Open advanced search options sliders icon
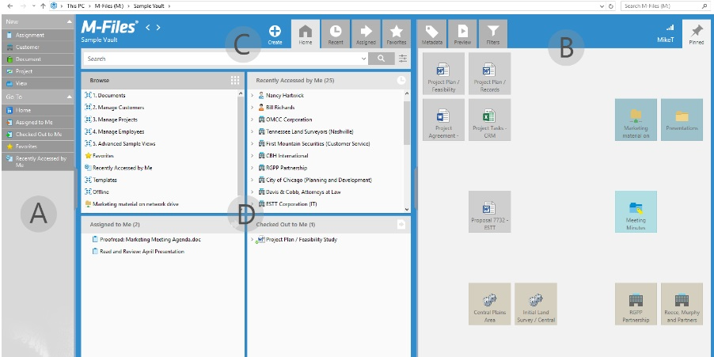714x357 pixels. point(403,59)
